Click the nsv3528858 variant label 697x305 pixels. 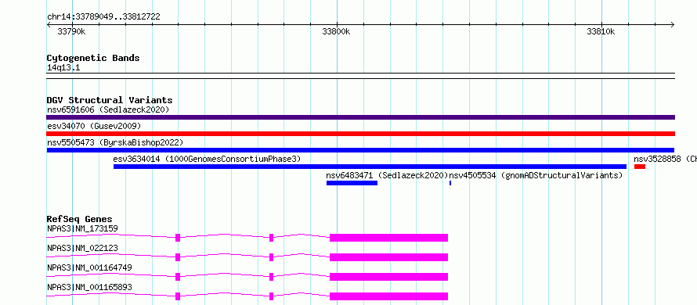[665, 159]
